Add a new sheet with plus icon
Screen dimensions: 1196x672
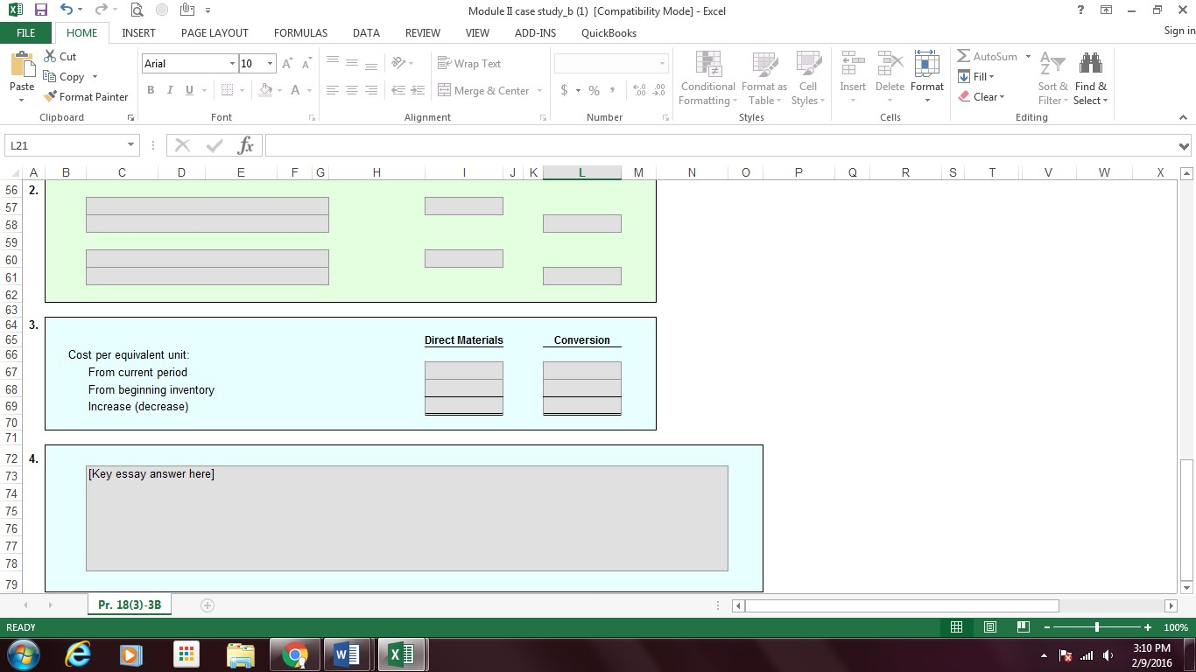pyautogui.click(x=208, y=605)
